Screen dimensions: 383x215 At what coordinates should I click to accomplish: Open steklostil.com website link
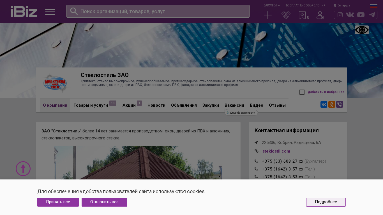pyautogui.click(x=276, y=151)
